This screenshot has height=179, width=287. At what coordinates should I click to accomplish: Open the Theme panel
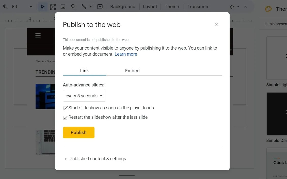(172, 7)
